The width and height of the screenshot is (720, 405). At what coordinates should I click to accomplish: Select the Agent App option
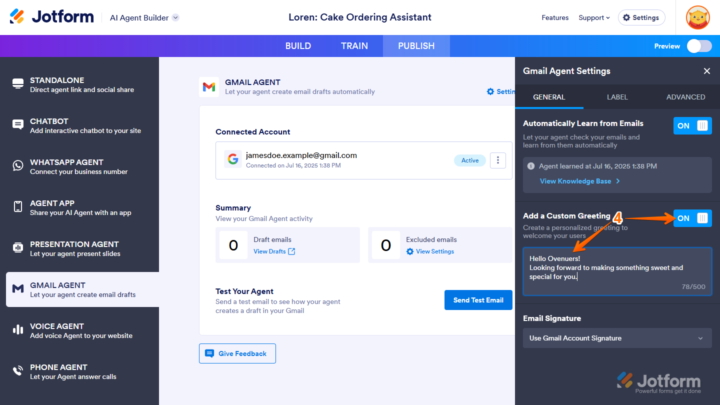point(79,207)
